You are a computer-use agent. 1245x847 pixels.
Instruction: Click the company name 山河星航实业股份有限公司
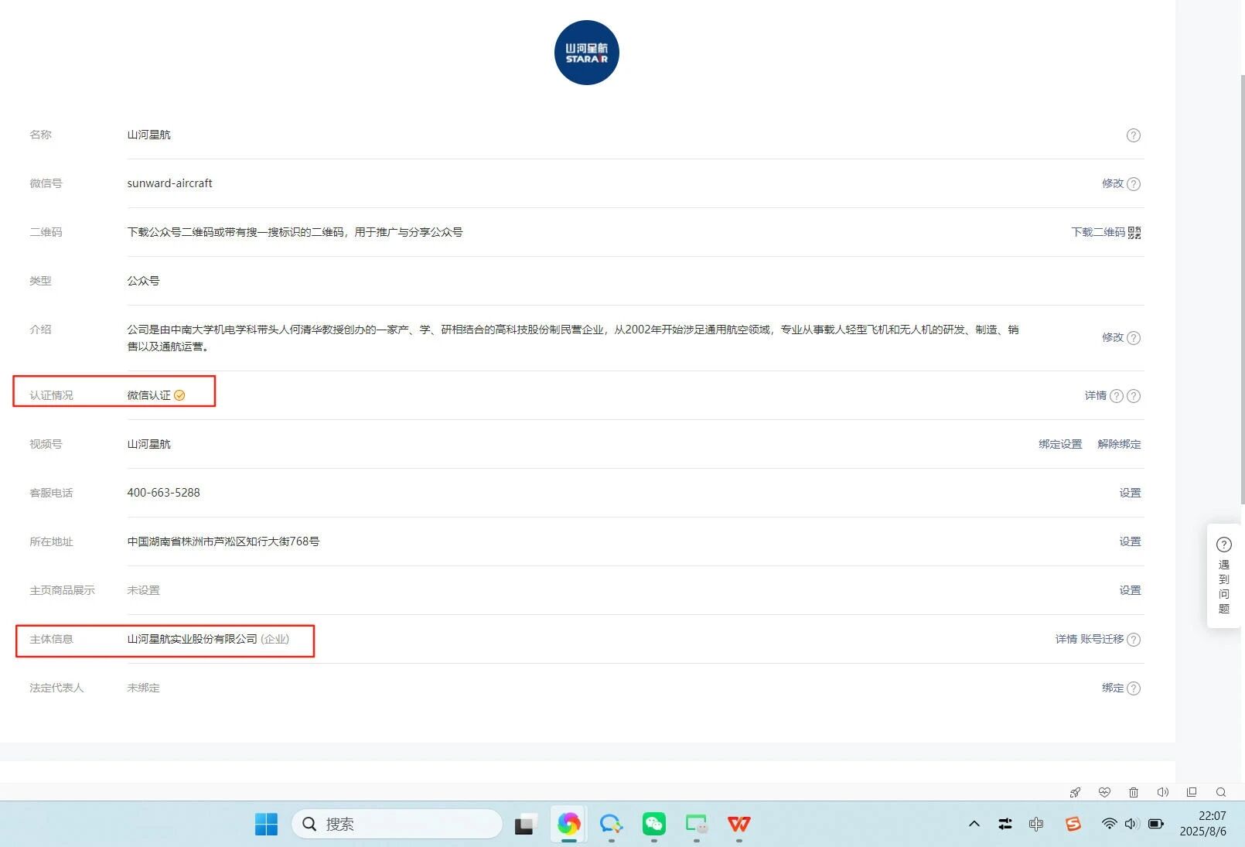tap(192, 639)
